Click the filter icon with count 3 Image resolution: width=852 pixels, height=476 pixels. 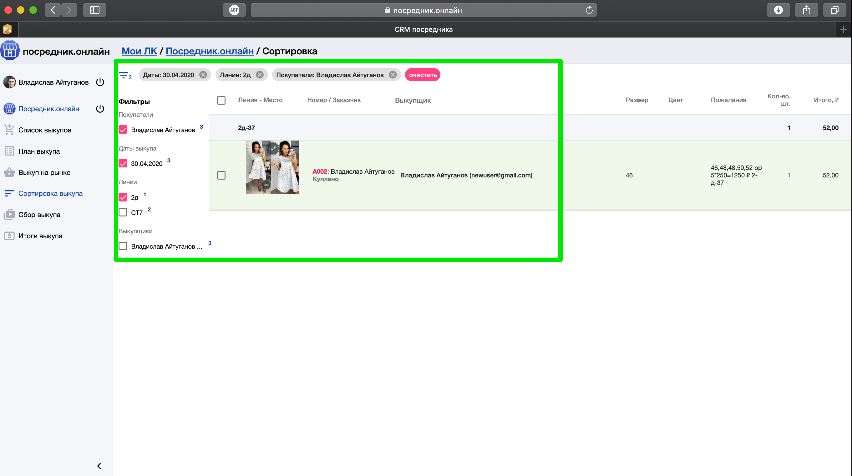click(x=125, y=75)
